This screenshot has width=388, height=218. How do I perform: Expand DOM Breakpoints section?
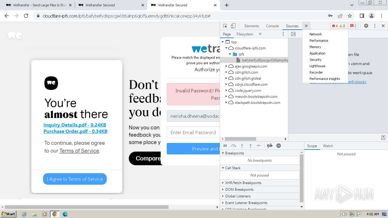pyautogui.click(x=259, y=190)
